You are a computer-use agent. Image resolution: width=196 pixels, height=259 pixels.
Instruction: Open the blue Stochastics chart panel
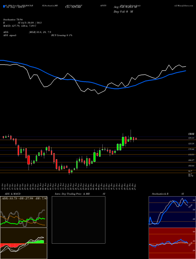172,212
